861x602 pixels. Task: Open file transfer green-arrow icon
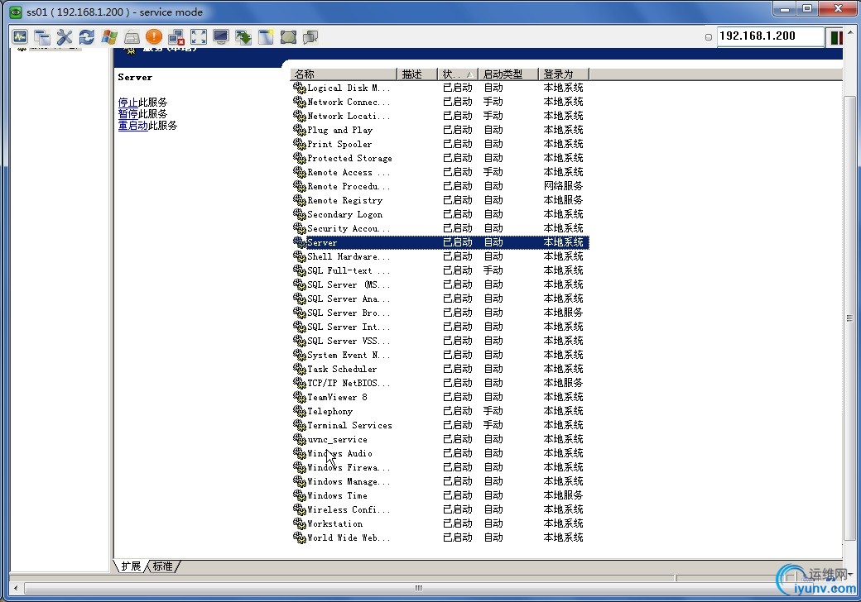tap(243, 36)
